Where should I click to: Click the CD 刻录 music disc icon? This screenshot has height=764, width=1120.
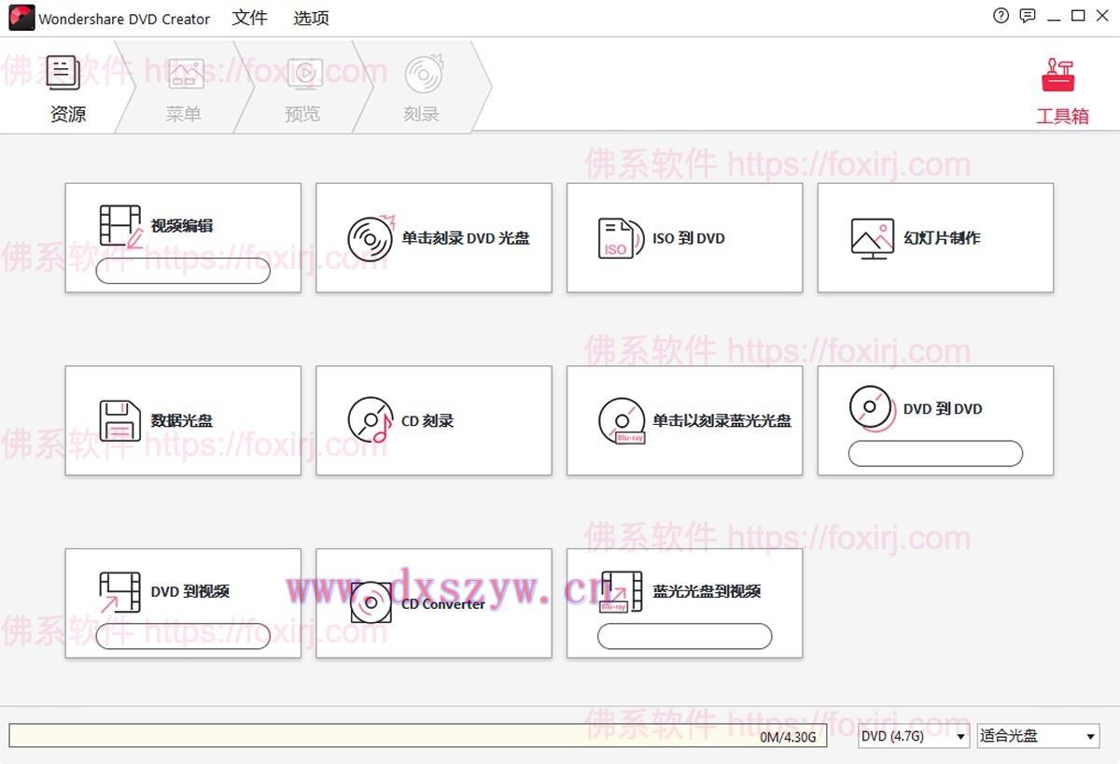point(371,420)
